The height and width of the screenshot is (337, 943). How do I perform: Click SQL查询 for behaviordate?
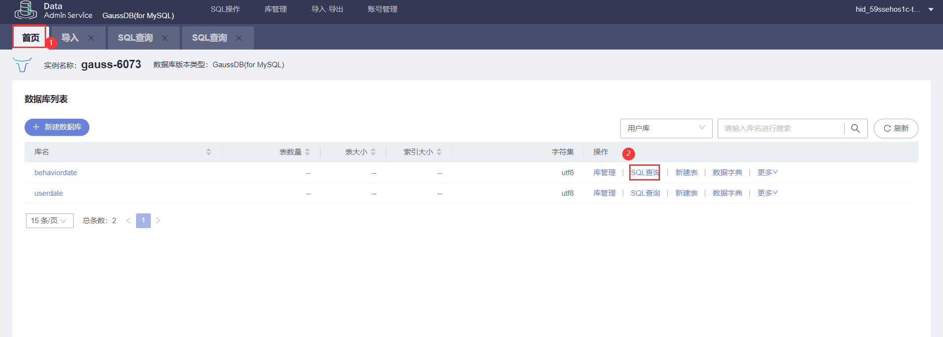(645, 173)
